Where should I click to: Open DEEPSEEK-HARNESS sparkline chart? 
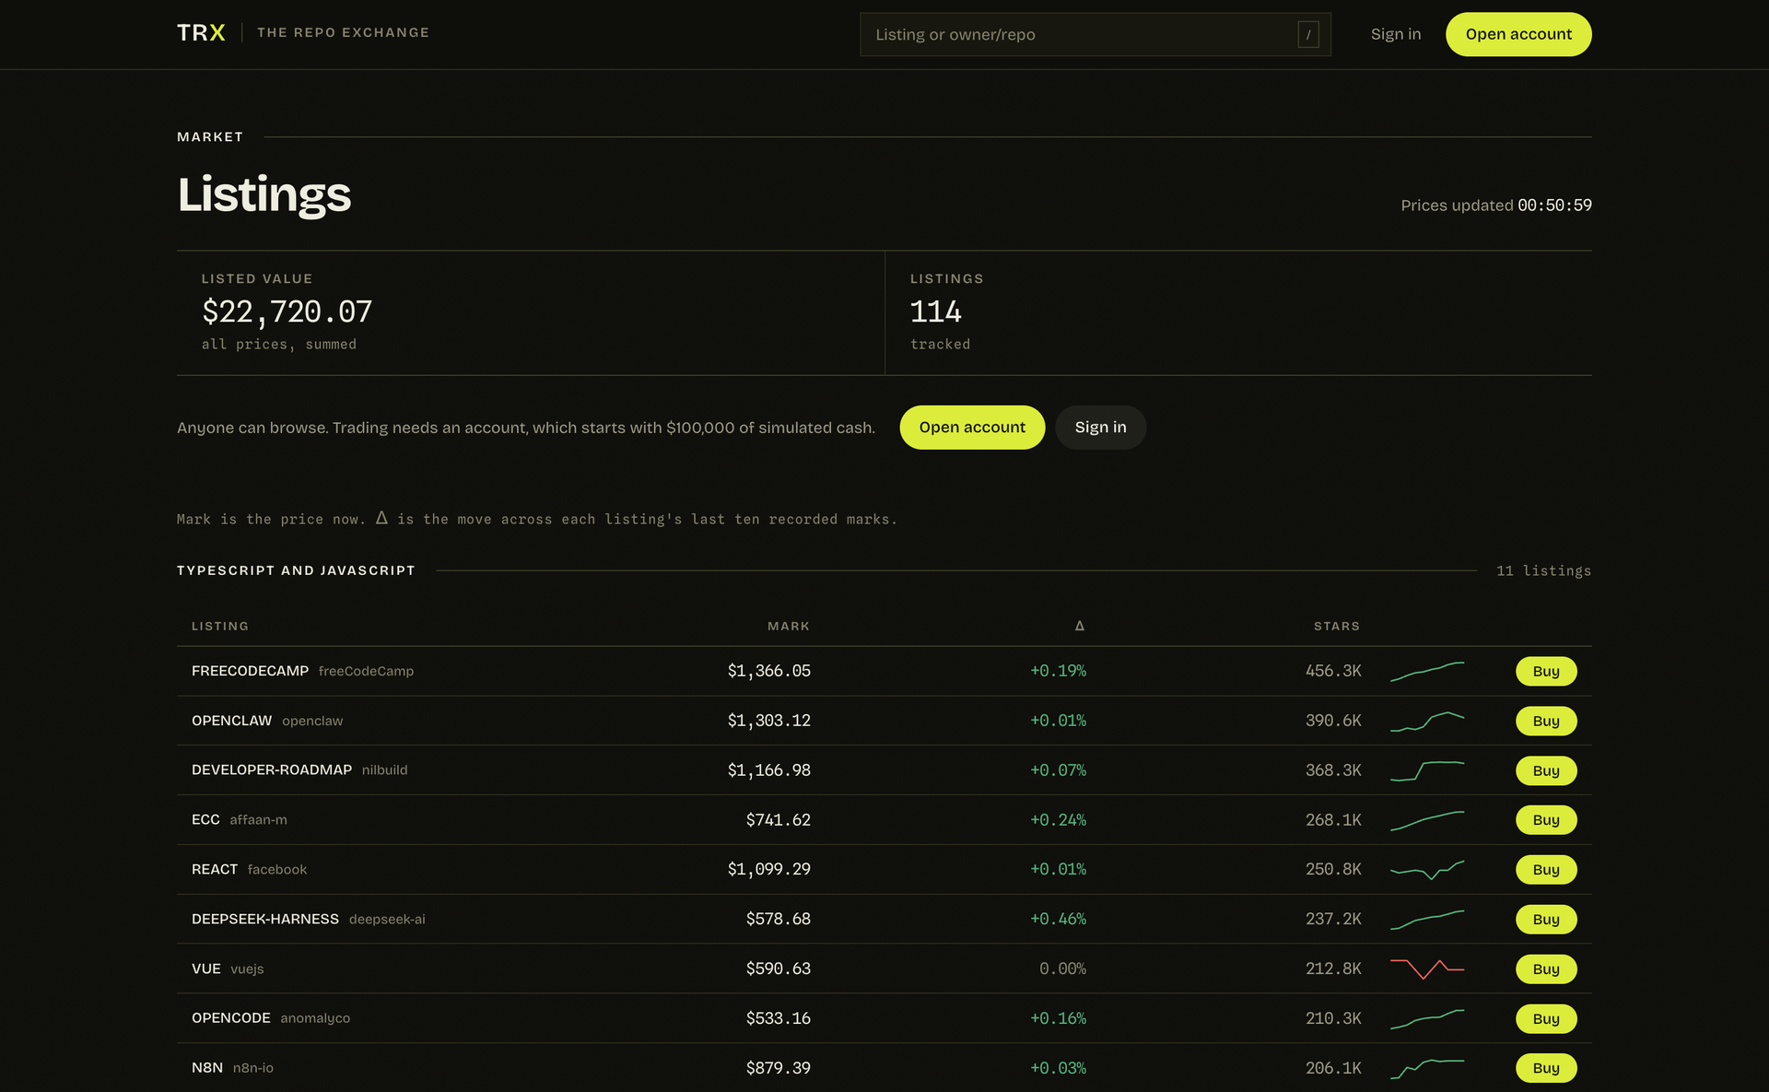(x=1427, y=920)
